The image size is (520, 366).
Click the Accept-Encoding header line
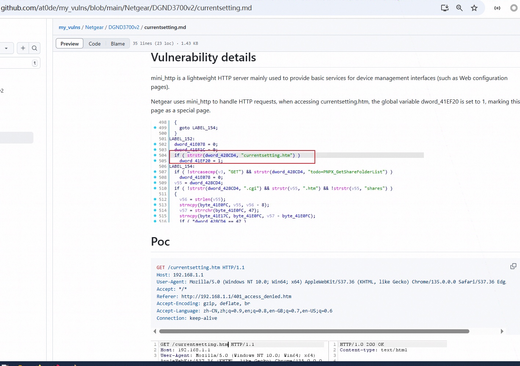(x=203, y=303)
